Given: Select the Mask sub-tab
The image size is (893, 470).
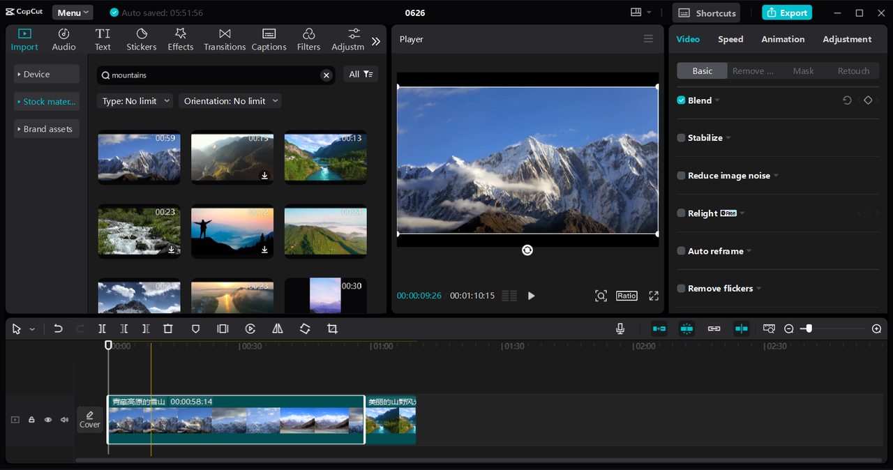Looking at the screenshot, I should tap(803, 71).
